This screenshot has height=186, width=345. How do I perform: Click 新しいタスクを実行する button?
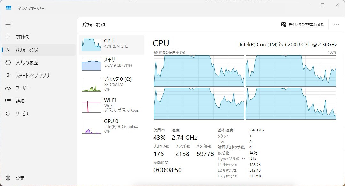point(303,25)
